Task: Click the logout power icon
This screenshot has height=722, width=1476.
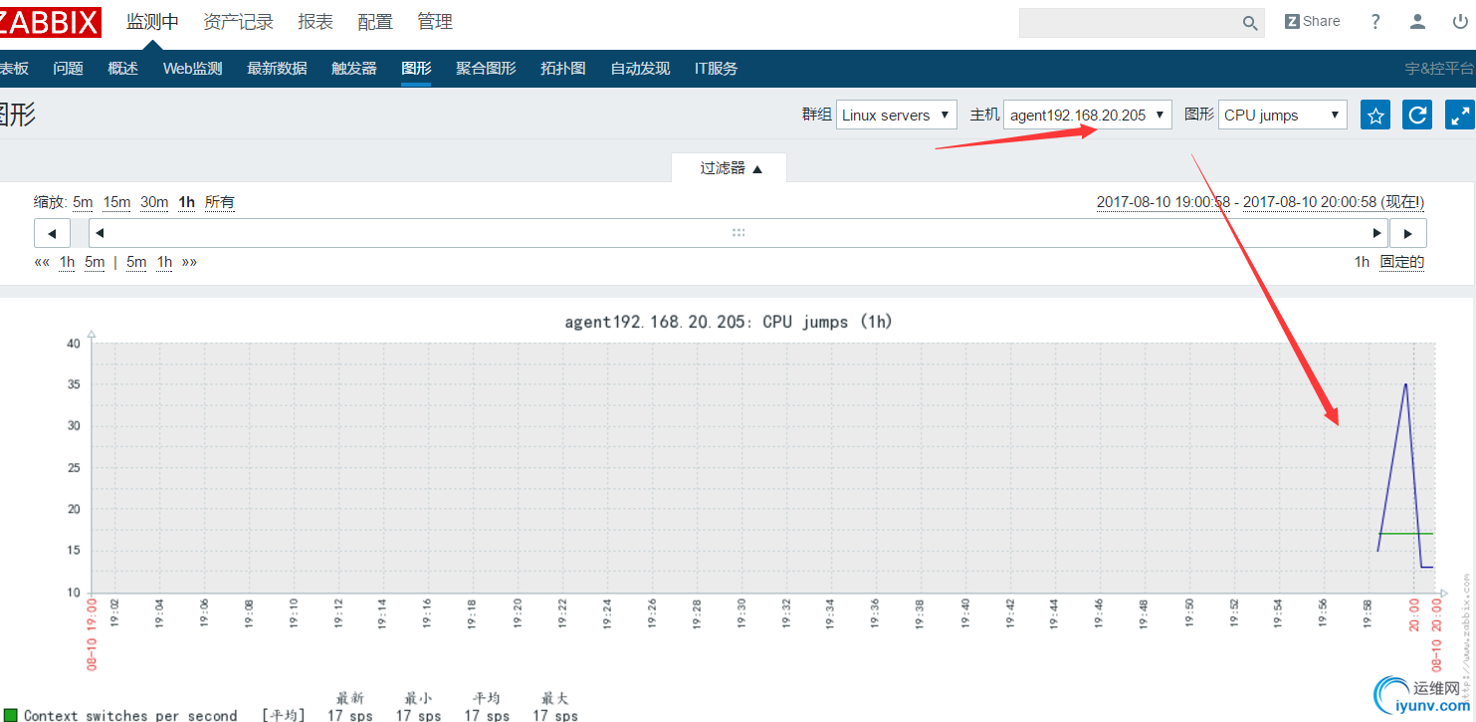Action: 1460,21
